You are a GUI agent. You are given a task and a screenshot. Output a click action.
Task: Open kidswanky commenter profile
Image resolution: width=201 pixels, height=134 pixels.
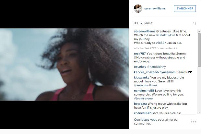(x=142, y=78)
